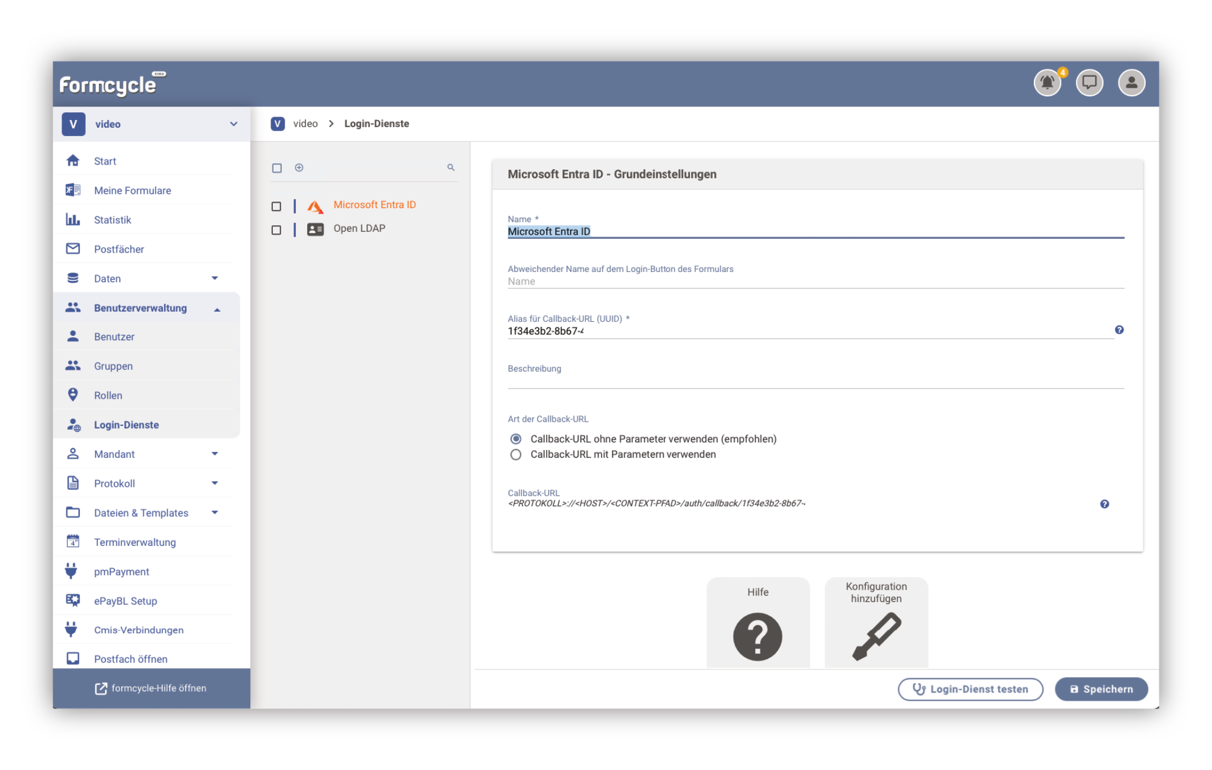Open the notifications bell icon
This screenshot has height=770, width=1212.
click(1047, 82)
